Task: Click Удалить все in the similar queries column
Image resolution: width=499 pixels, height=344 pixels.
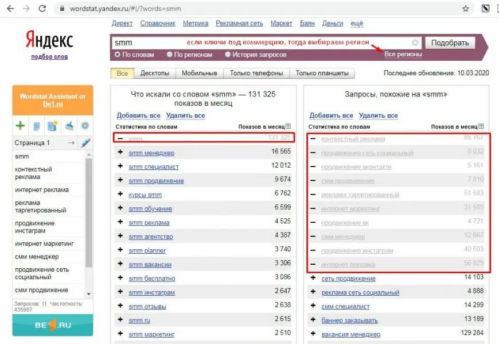Action: pos(379,115)
